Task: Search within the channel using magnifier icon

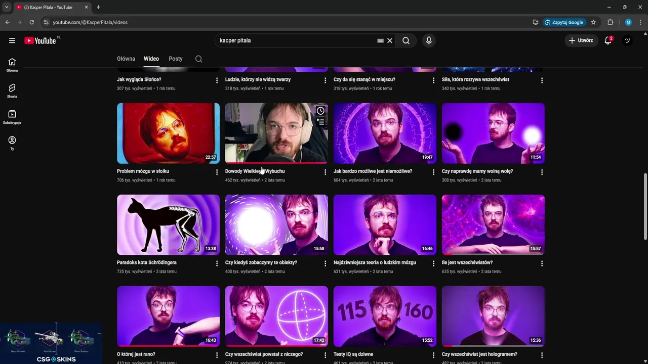Action: coord(199,59)
